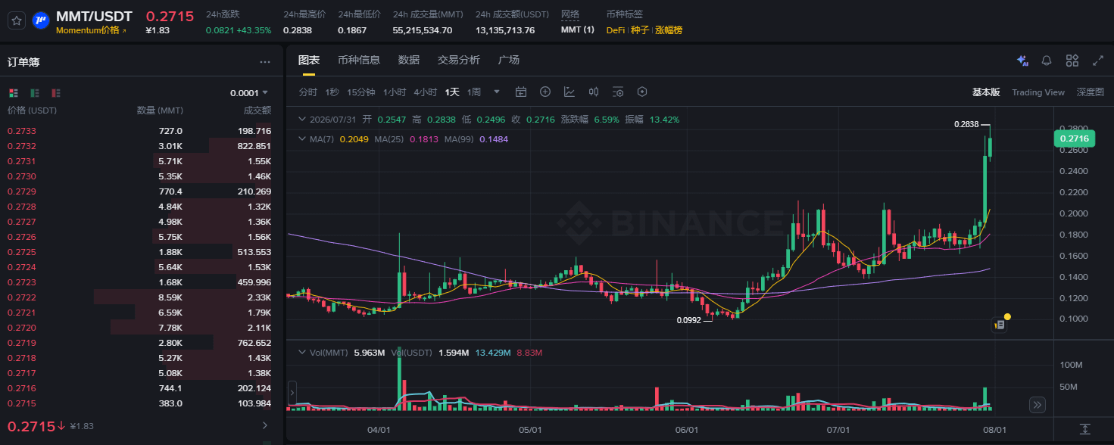Show sell orders only view
This screenshot has width=1114, height=445.
(56, 92)
